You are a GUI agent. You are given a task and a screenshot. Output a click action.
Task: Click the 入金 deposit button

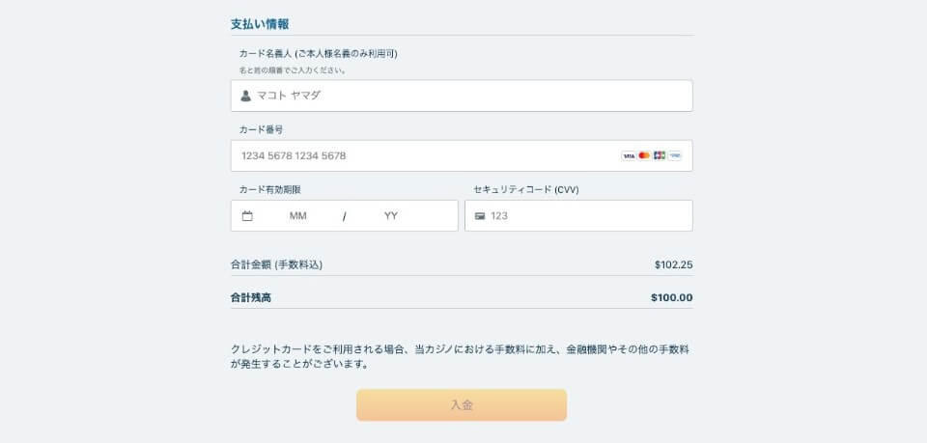[462, 405]
